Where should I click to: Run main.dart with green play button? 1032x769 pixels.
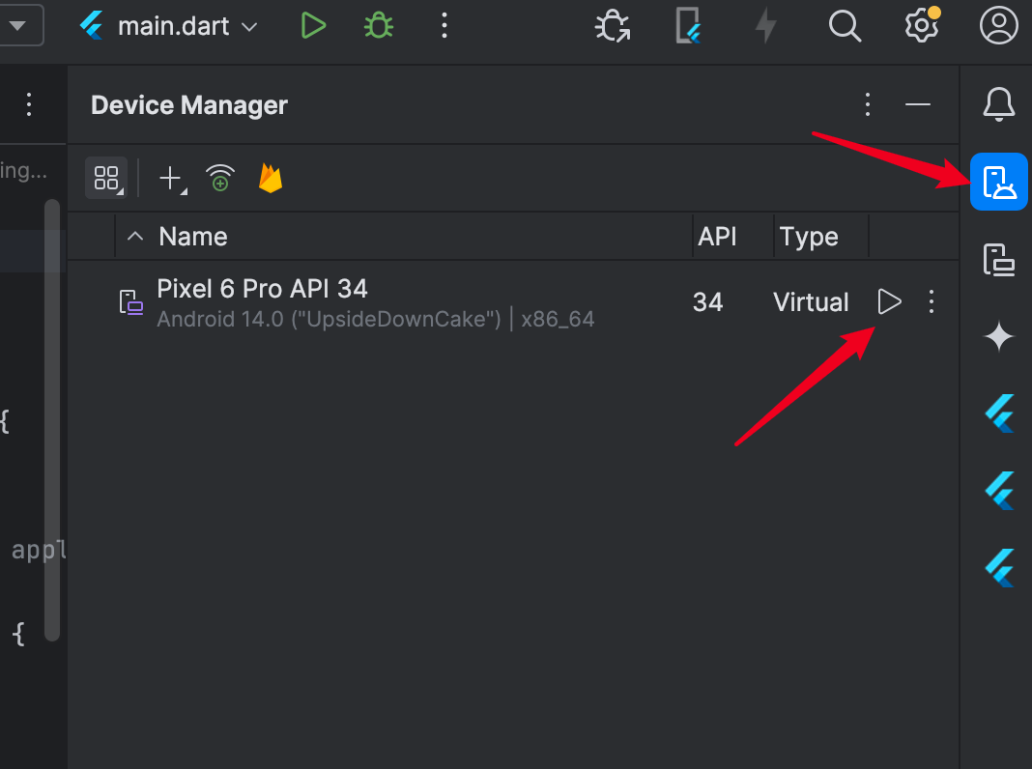point(313,26)
